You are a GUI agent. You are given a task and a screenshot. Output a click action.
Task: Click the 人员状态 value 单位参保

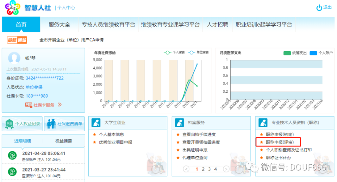click(x=34, y=87)
